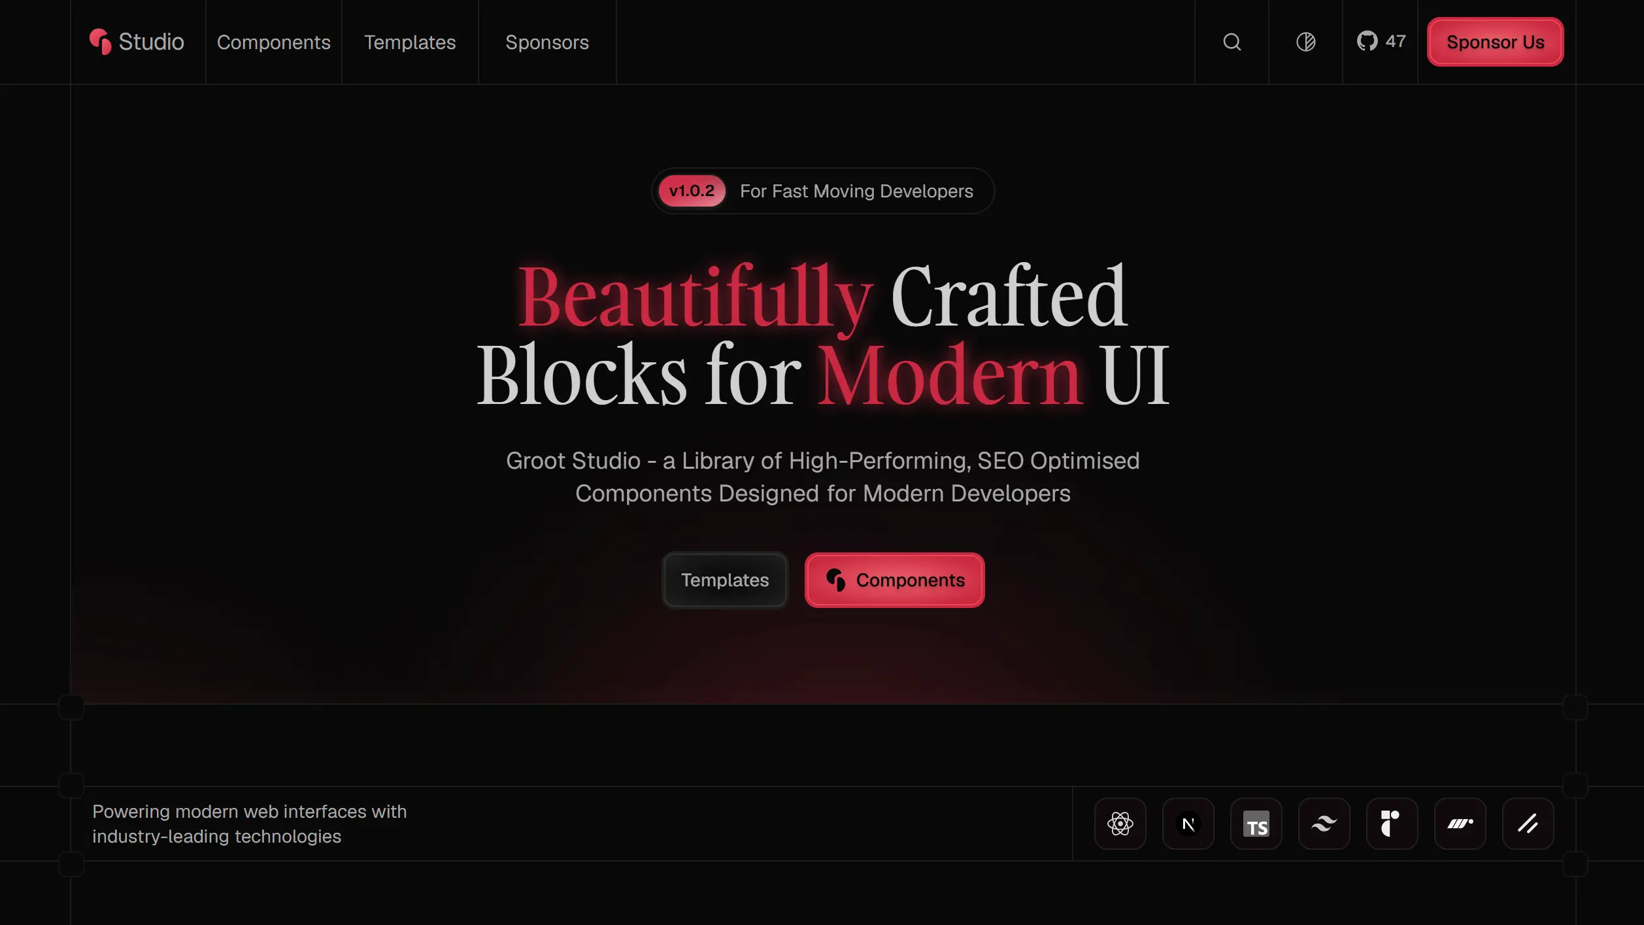Click the v1.0.2 version badge

pyautogui.click(x=692, y=191)
